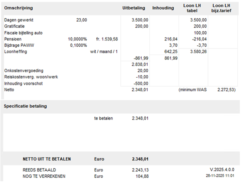The height and width of the screenshot is (188, 241).
Task: Click the Inhouding voorschot amount -500,00
Action: (x=141, y=84)
